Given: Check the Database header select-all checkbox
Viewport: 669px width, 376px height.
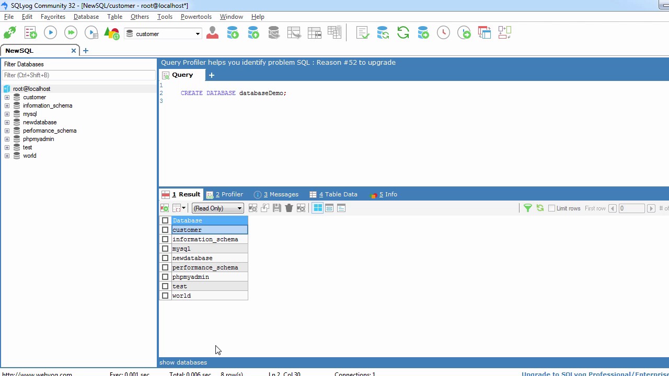Looking at the screenshot, I should click(165, 220).
